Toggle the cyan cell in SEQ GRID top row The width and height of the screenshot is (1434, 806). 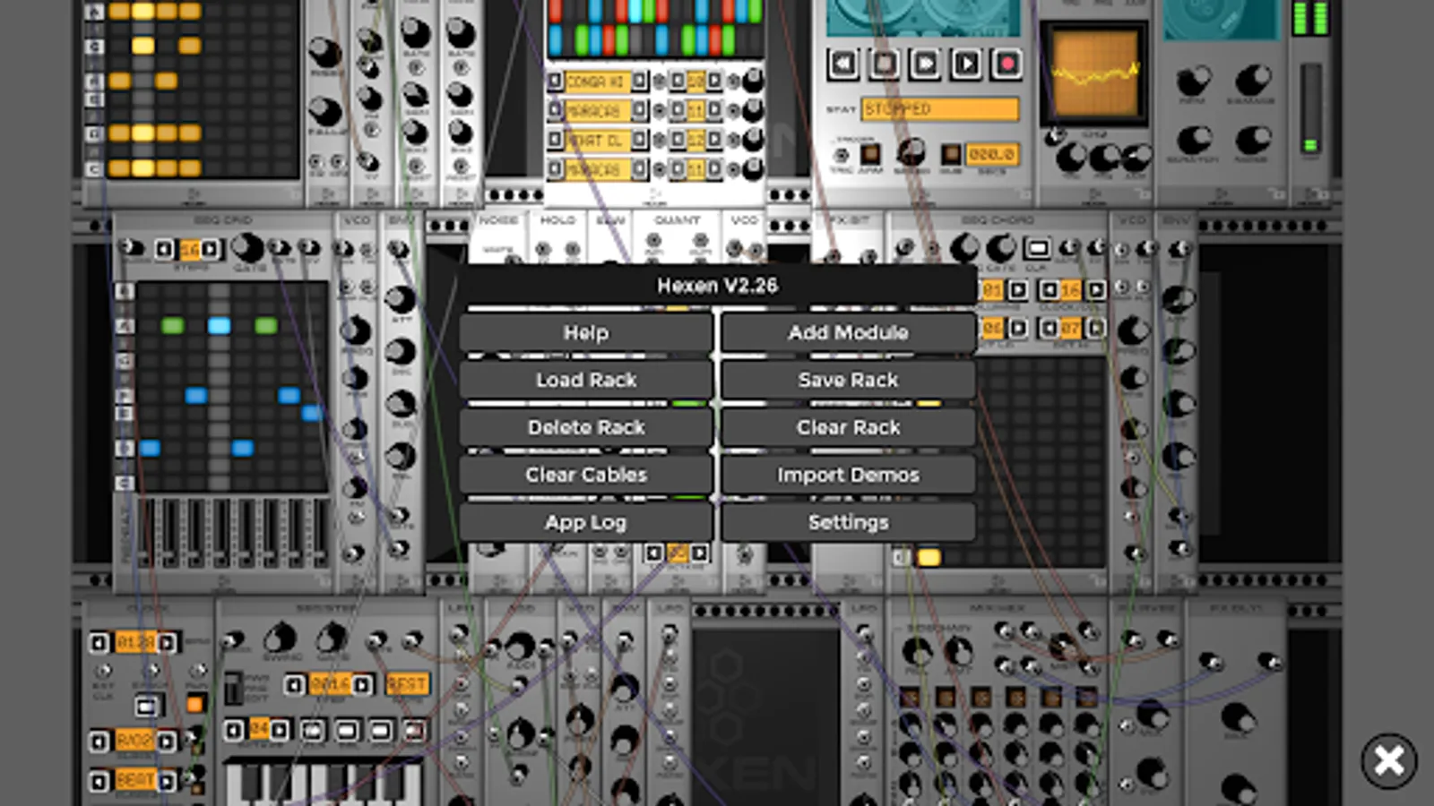[219, 326]
